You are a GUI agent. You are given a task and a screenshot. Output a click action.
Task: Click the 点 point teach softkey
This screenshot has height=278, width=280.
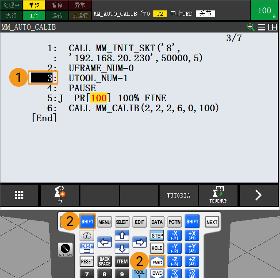pos(60,195)
